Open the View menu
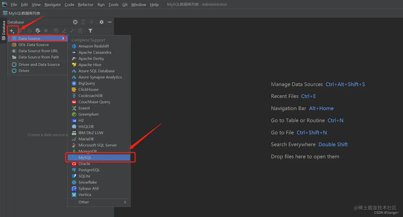403x217 pixels. click(x=36, y=5)
